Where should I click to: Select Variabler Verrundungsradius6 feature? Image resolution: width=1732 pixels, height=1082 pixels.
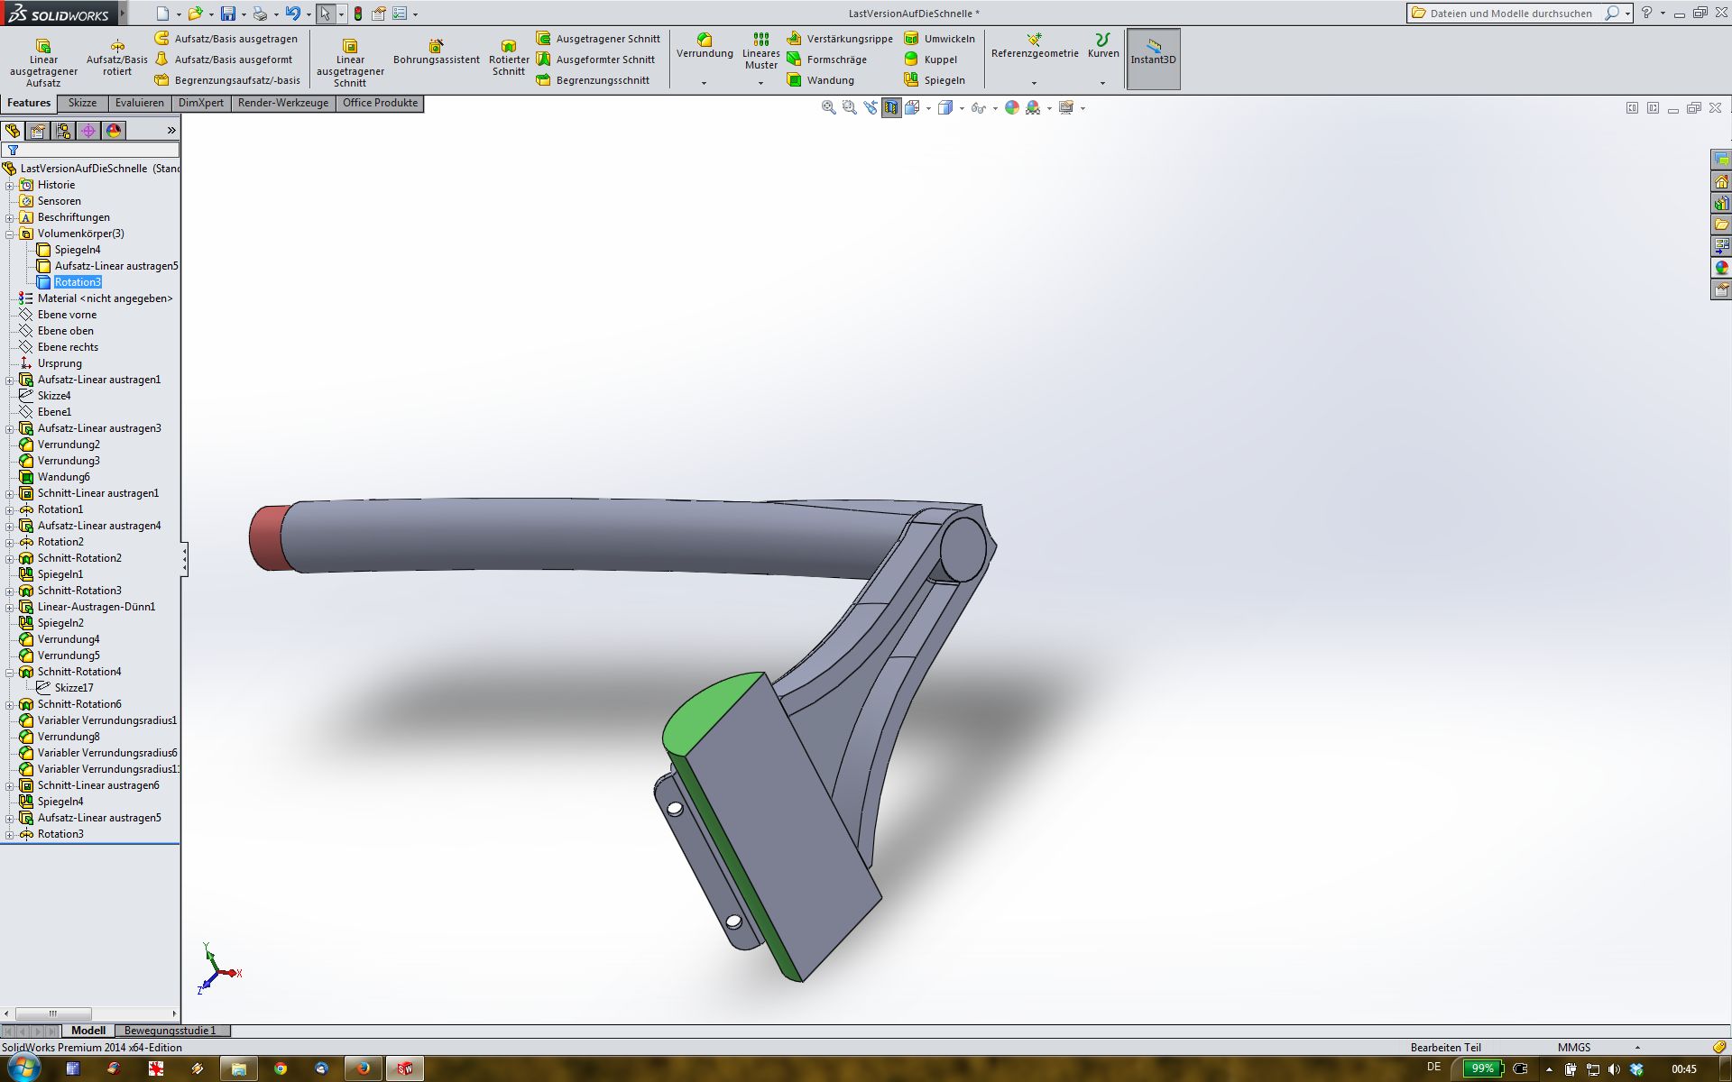98,753
